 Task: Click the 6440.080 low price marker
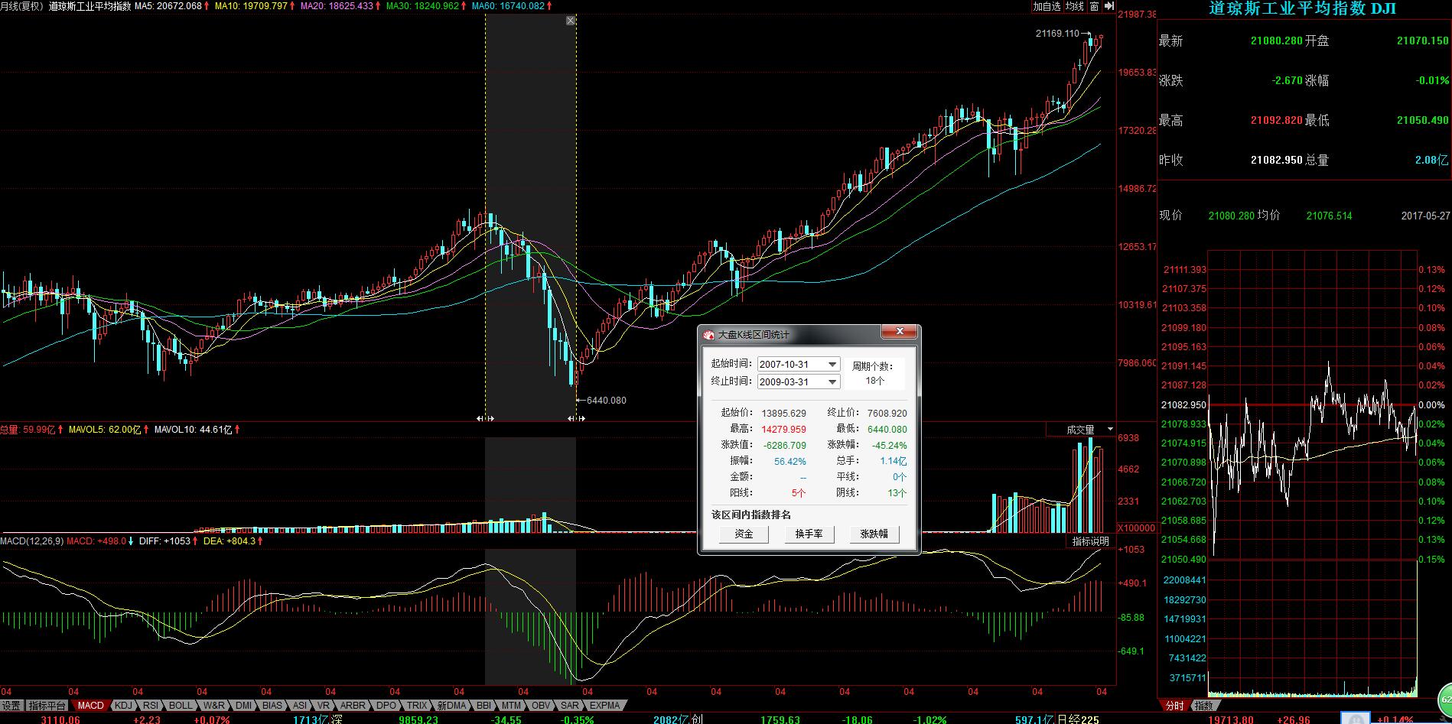pyautogui.click(x=607, y=401)
